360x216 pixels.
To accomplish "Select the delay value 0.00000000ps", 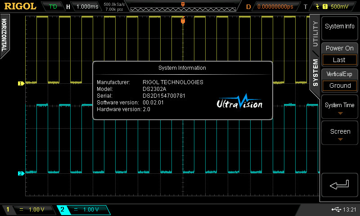I will point(275,7).
